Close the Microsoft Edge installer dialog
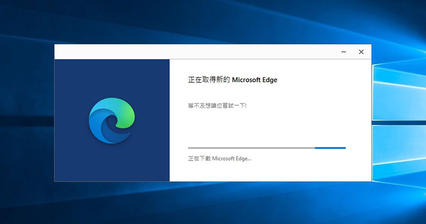The image size is (426, 224). (361, 52)
